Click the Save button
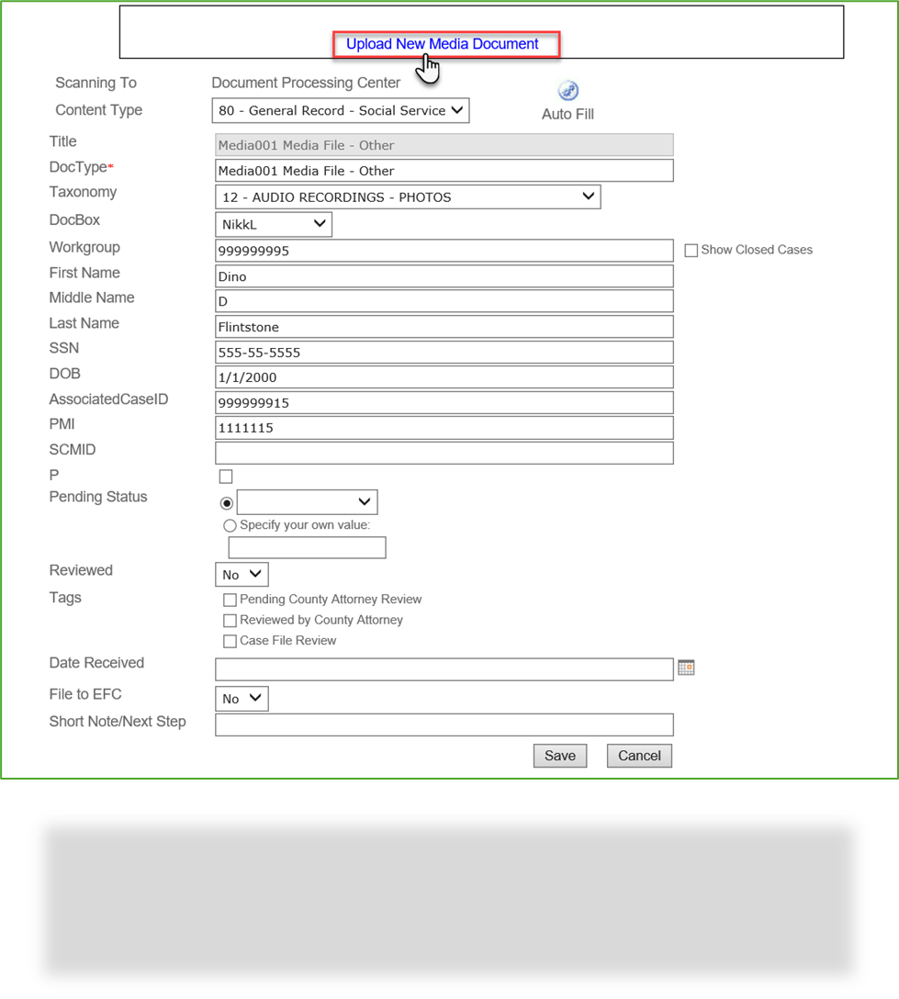 tap(560, 756)
